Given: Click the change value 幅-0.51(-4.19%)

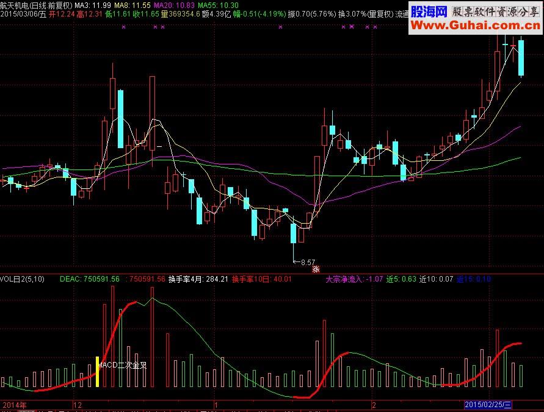Looking at the screenshot, I should 259,14.
